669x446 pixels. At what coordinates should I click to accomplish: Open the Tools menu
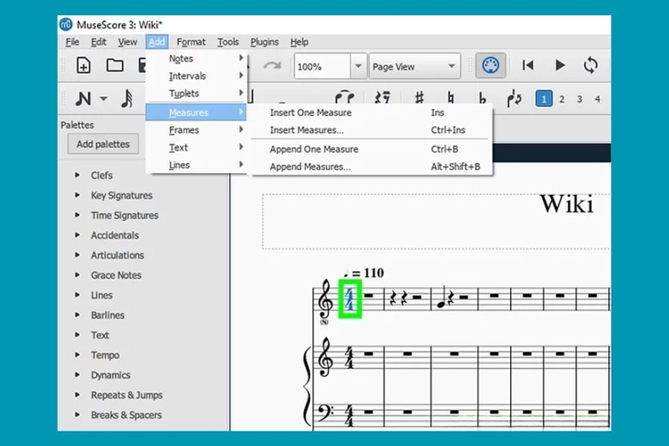pos(227,42)
